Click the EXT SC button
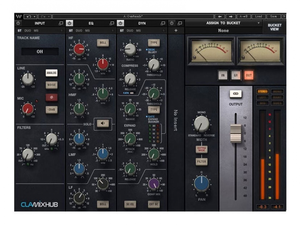This screenshot has width=300, height=225. point(154,204)
